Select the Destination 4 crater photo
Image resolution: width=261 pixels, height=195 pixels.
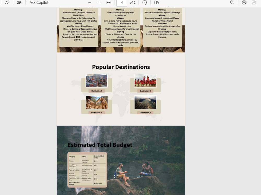click(x=145, y=102)
